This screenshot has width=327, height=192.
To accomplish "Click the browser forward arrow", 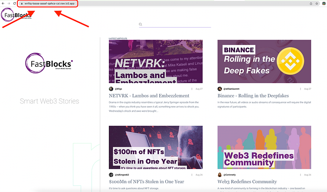I will pos(9,3).
